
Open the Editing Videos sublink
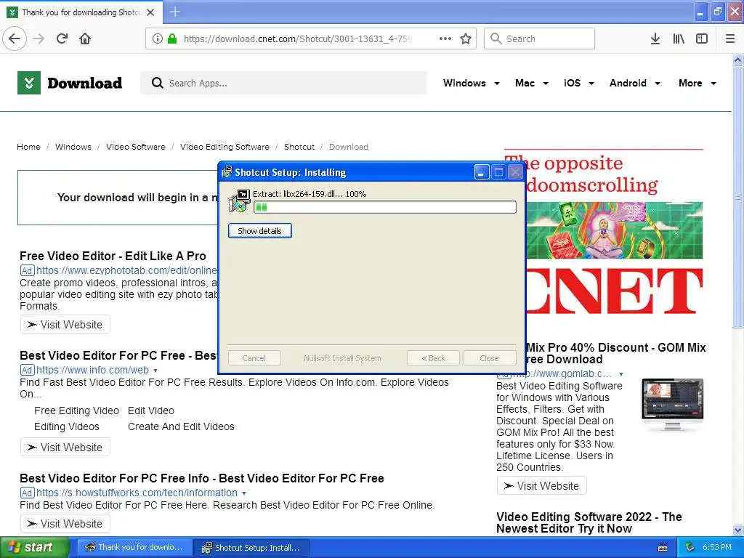[66, 427]
